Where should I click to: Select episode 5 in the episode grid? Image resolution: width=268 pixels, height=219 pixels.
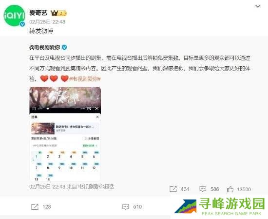click(x=82, y=157)
